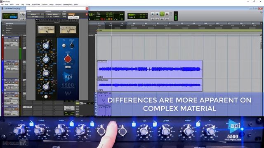This screenshot has height=148, width=264.
Task: Click the Return to Zero transport button
Action: 153,19
